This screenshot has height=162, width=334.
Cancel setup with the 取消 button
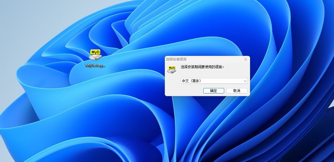pyautogui.click(x=237, y=91)
